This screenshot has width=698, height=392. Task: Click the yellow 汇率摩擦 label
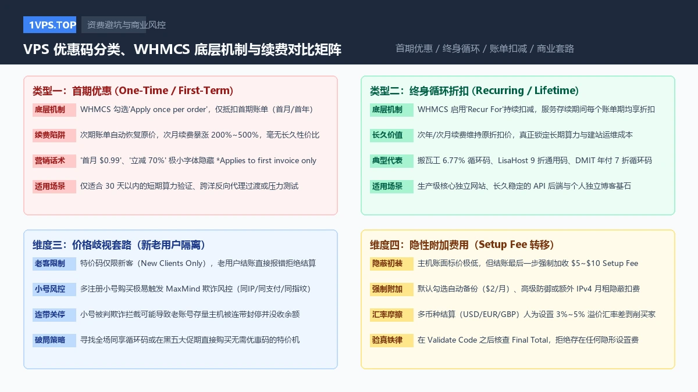[391, 314]
